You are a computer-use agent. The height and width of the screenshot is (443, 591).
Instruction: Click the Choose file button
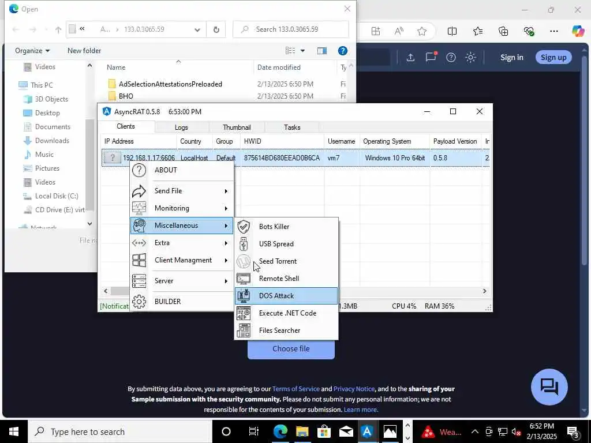[291, 349]
